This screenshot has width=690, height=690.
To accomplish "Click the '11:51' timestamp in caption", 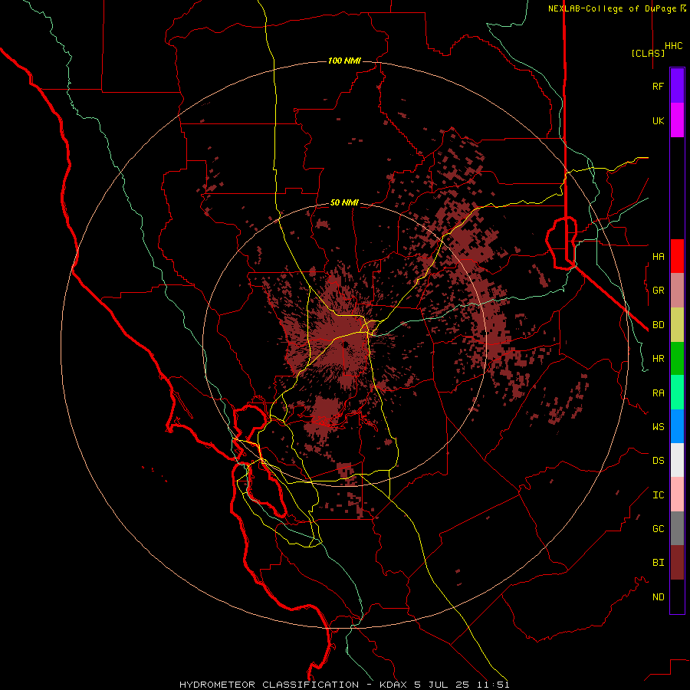I will [495, 685].
